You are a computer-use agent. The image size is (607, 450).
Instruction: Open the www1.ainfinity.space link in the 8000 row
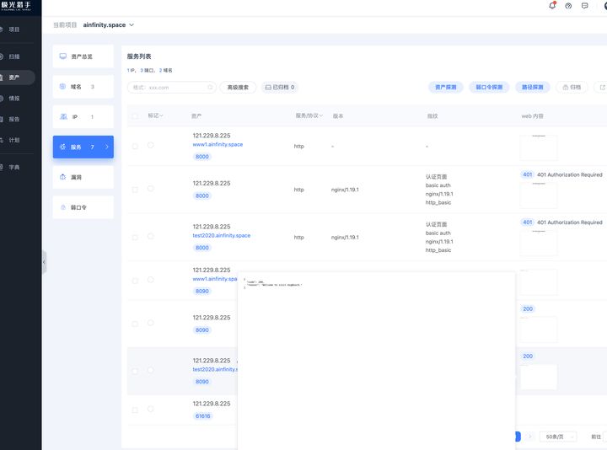tap(218, 144)
